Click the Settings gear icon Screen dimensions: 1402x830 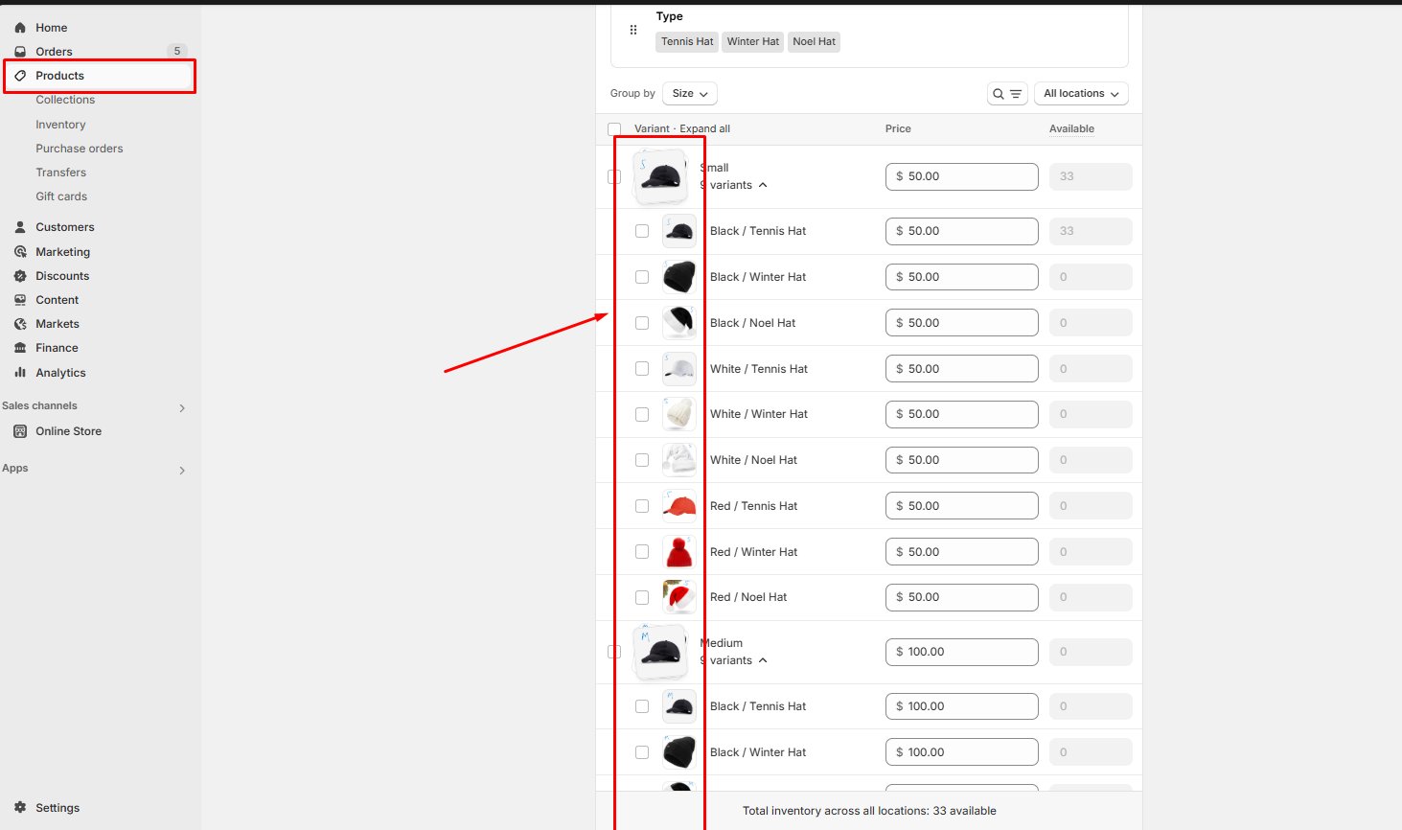[x=20, y=808]
